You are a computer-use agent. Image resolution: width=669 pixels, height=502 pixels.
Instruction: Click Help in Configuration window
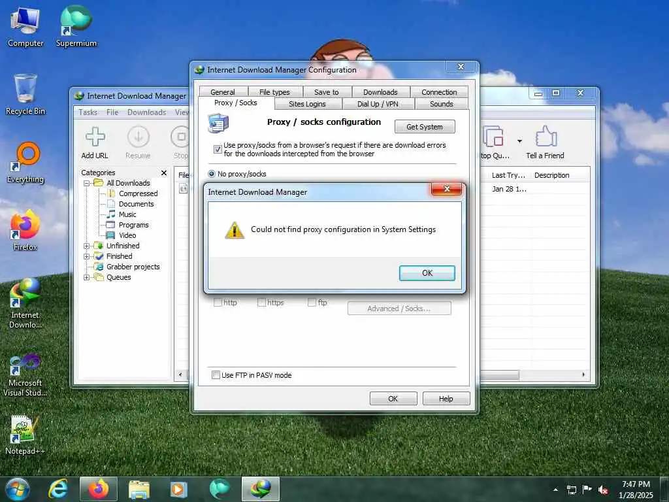(x=446, y=398)
